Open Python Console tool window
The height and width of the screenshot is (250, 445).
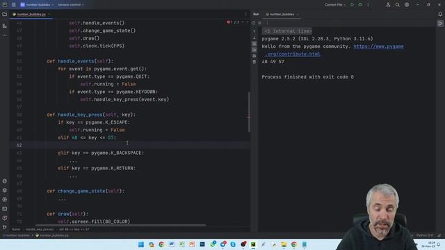(x=5, y=181)
